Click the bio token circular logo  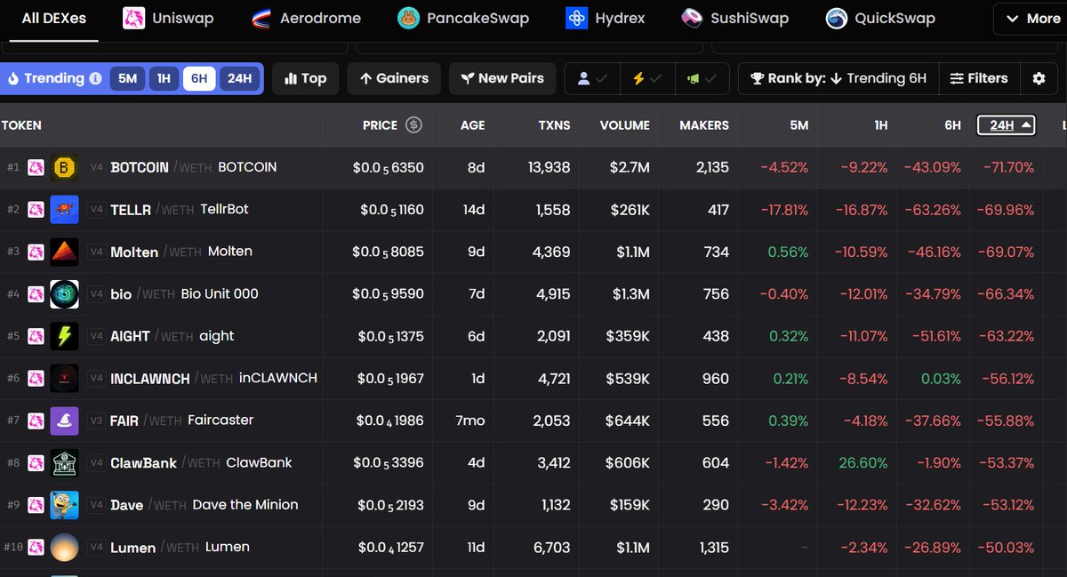64,294
